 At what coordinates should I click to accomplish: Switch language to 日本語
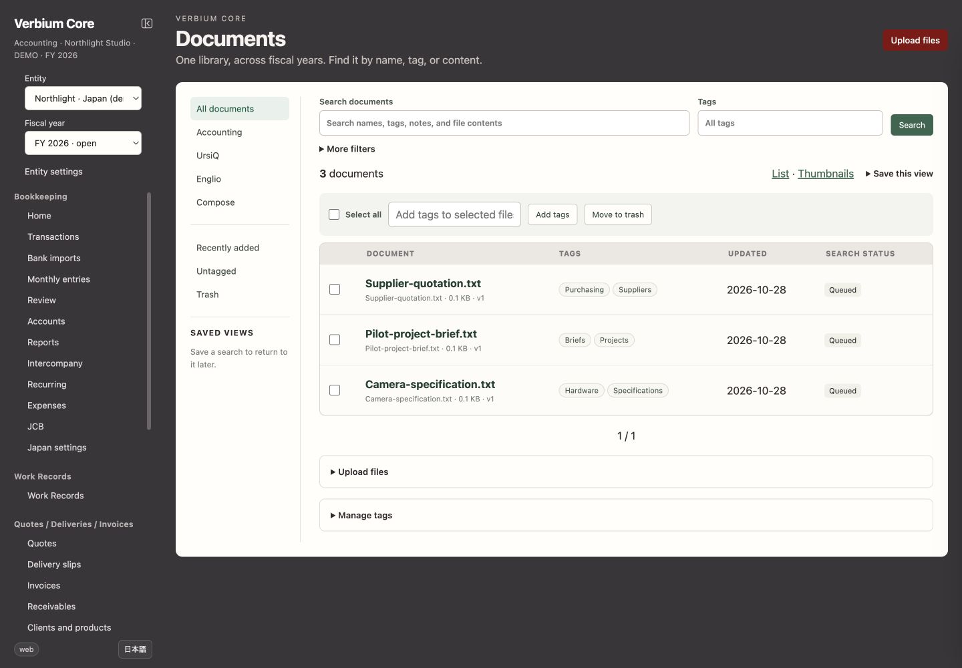tap(135, 649)
